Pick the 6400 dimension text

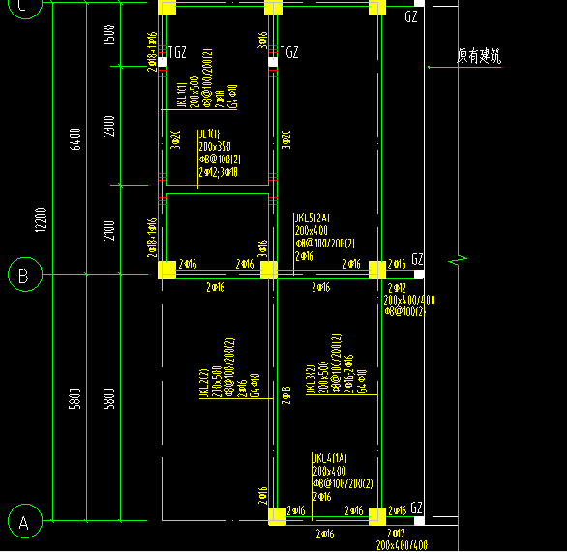point(75,138)
